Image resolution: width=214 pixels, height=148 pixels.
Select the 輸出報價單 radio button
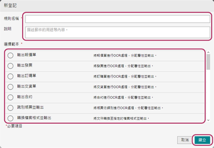[10, 55]
